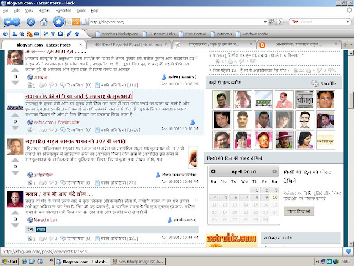This screenshot has height=266, width=354.
Task: Switch to New Bitmap Image taskbar window
Action: 138,262
